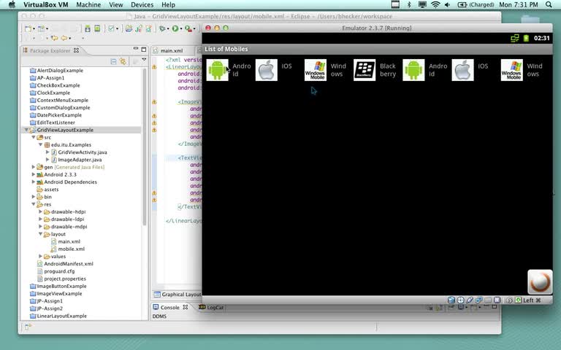Open the Devices menu
The width and height of the screenshot is (561, 350).
[142, 4]
